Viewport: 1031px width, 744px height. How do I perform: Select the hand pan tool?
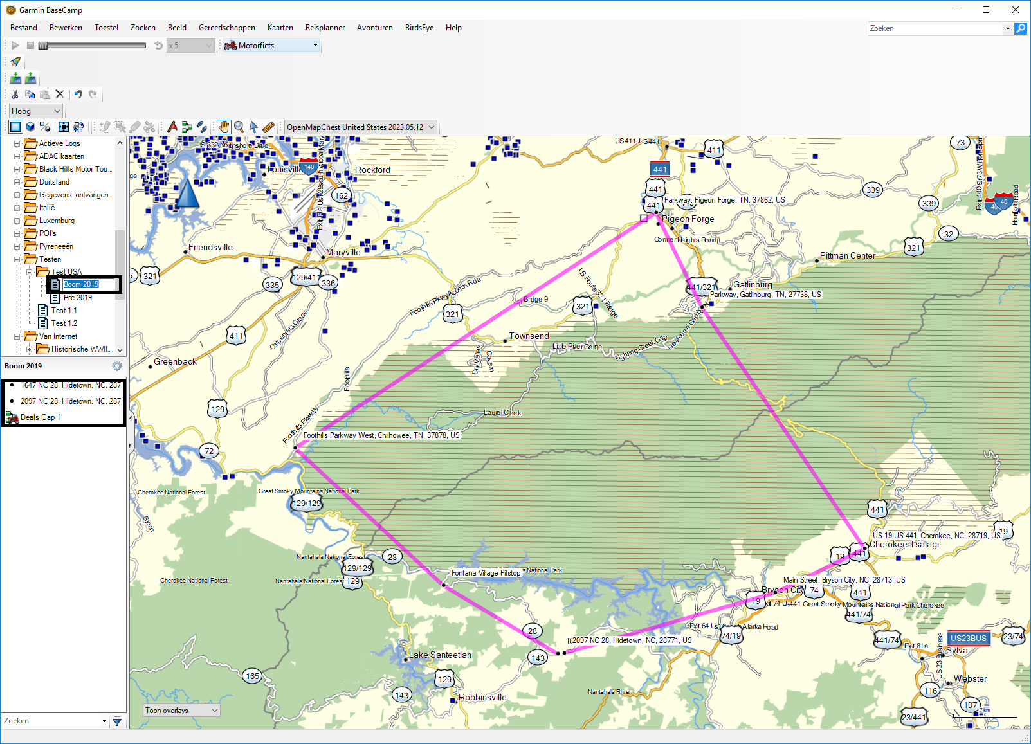pos(223,127)
